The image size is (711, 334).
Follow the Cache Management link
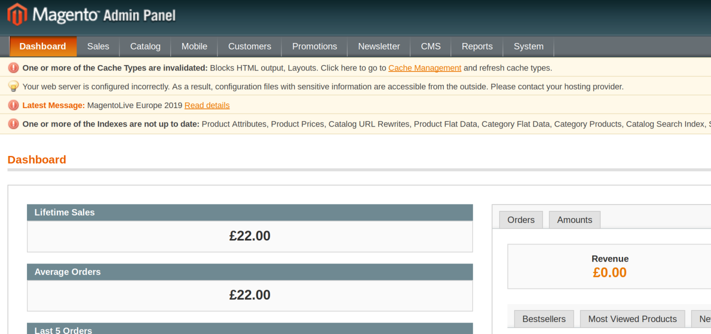[424, 68]
